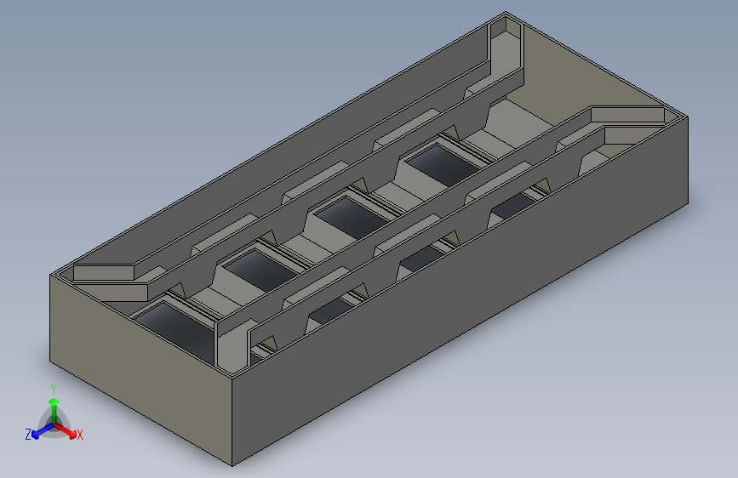Click the red X axis arrow of the triad
The image size is (738, 478).
pyautogui.click(x=66, y=430)
